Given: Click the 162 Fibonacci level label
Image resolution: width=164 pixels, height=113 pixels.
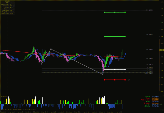Looking at the screenshot, I should click(149, 49).
